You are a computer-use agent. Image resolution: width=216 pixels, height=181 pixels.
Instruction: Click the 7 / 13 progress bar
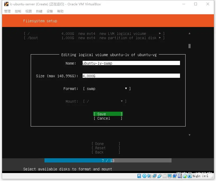[108, 160]
